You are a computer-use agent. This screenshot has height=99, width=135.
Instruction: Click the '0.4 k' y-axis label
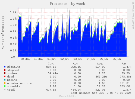pyautogui.click(x=13, y=44)
